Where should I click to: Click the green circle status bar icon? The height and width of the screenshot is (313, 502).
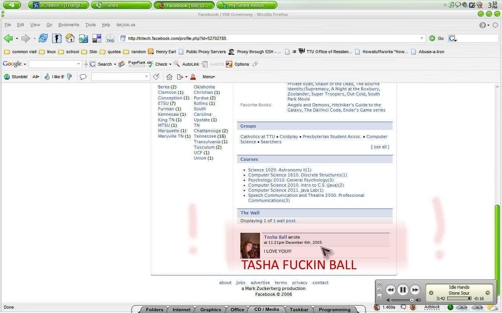pos(450,308)
